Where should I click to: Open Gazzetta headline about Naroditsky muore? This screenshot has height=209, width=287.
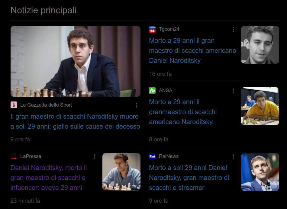pos(75,121)
